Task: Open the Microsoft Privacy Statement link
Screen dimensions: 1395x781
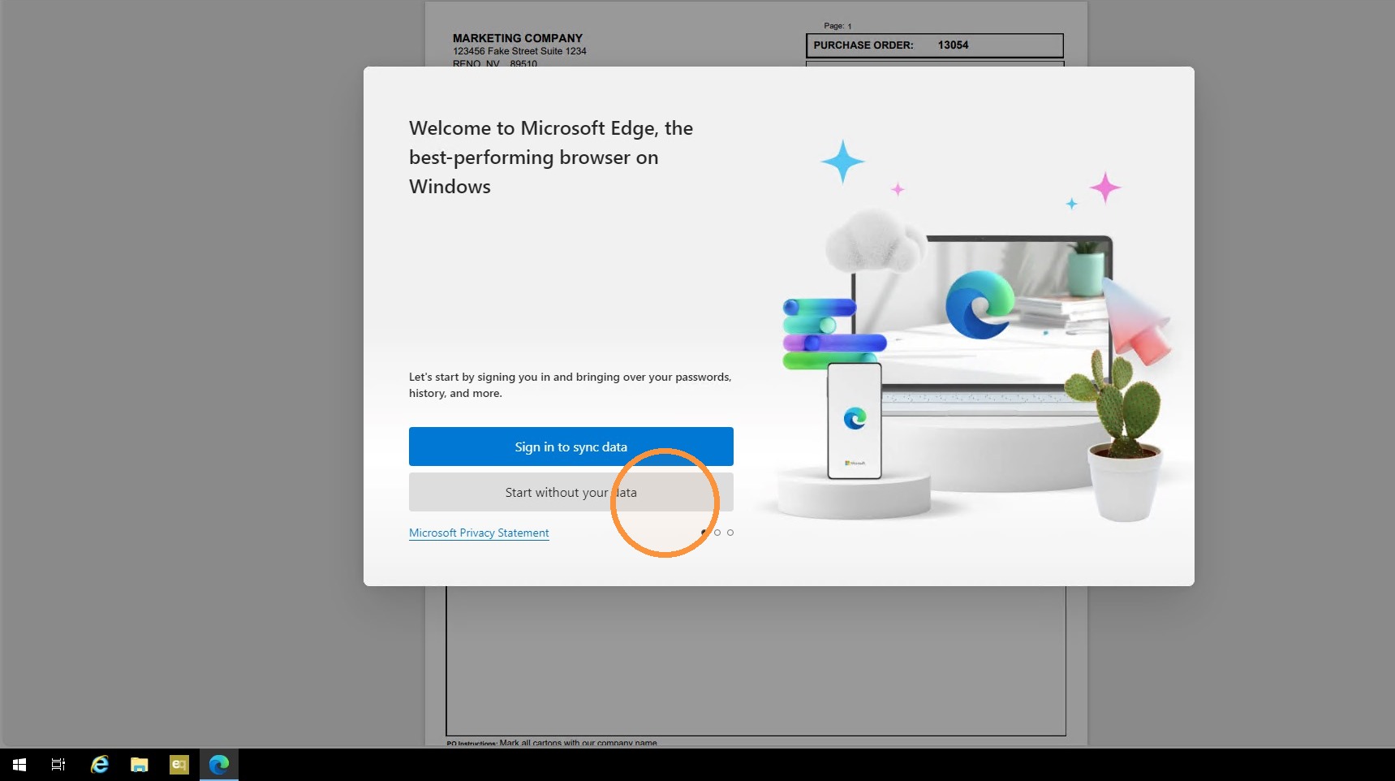Action: 479,533
